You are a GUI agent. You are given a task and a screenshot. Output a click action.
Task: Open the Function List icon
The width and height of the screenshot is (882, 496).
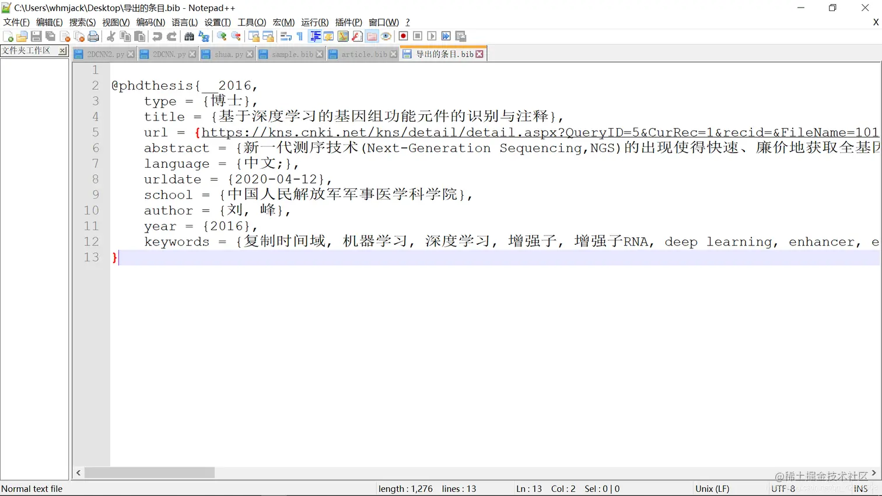point(357,36)
